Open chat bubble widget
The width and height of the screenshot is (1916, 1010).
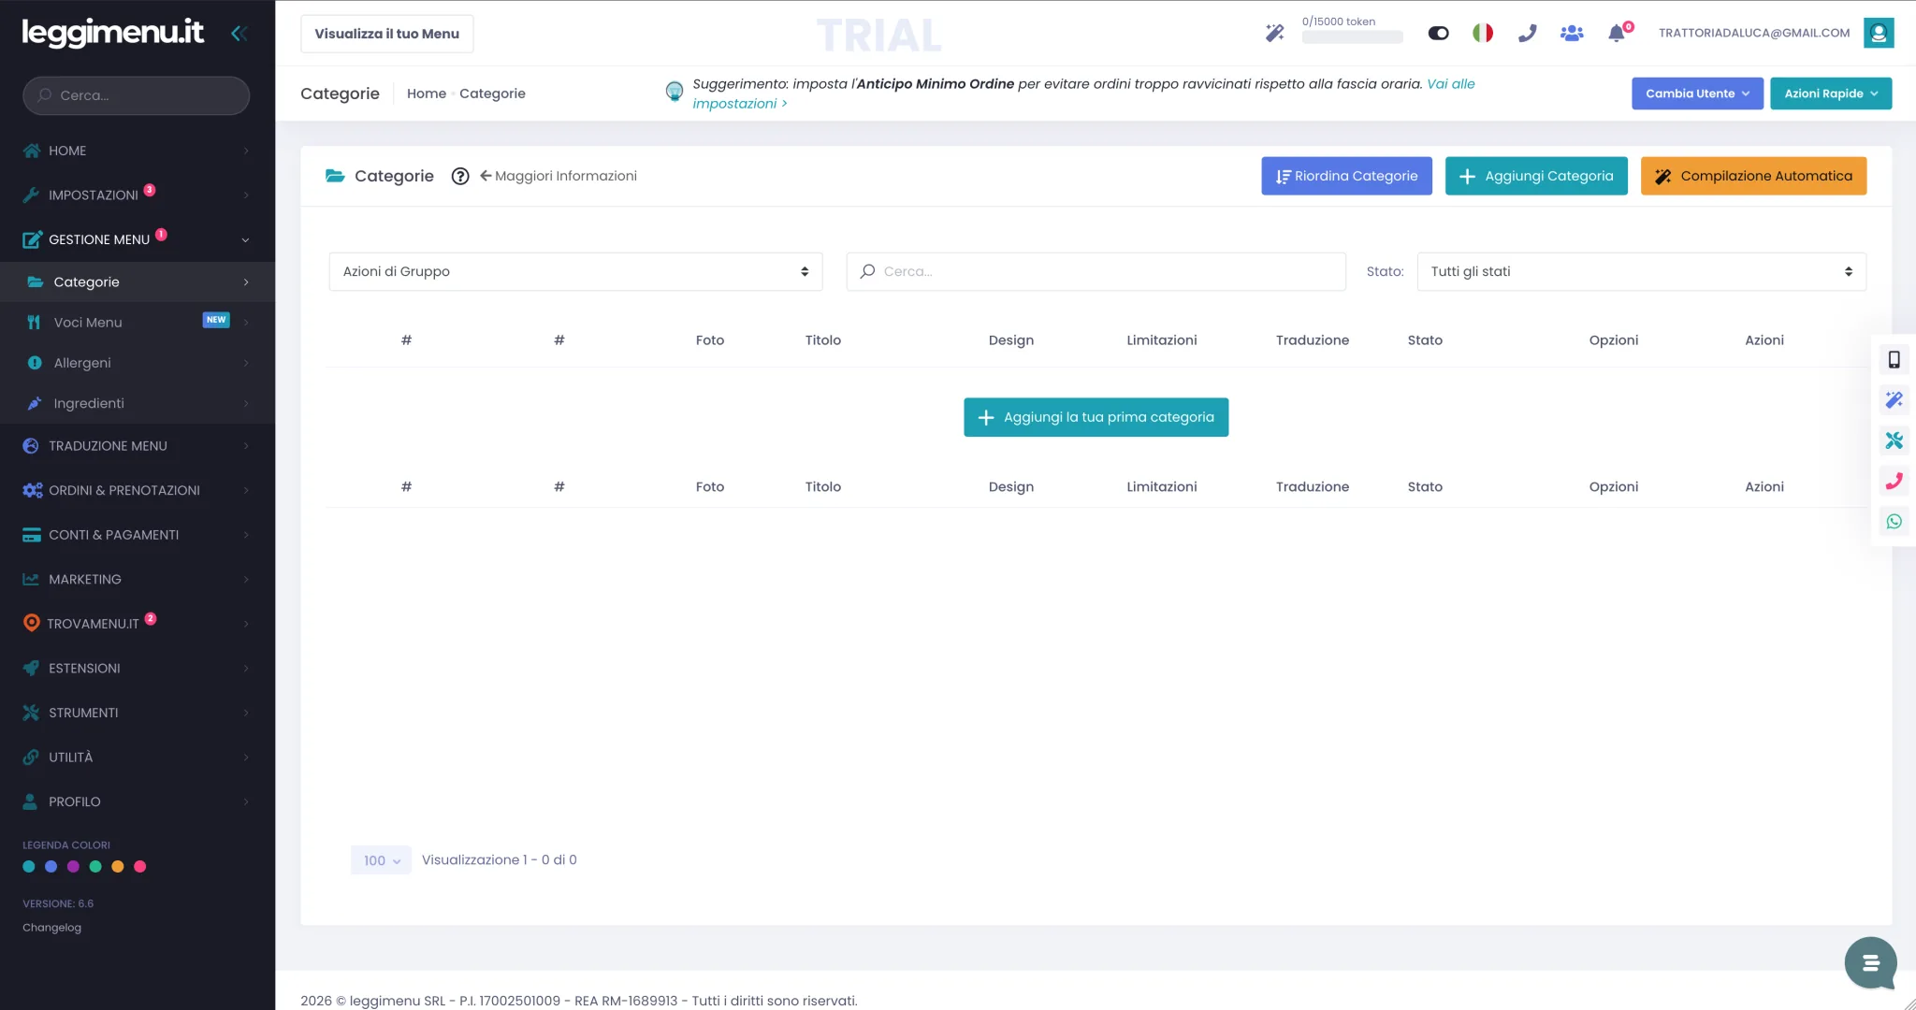click(x=1871, y=962)
